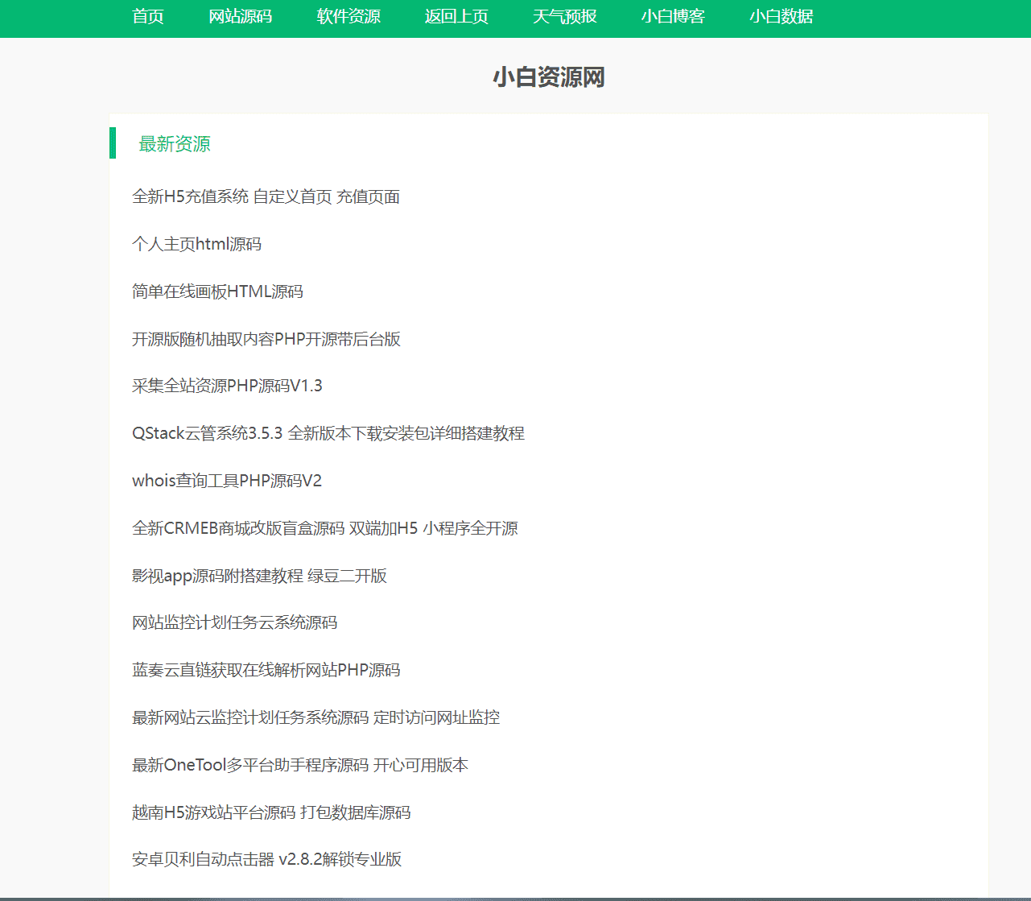
Task: Open 最新网站云监控计划任务系统源码 link
Action: [316, 717]
